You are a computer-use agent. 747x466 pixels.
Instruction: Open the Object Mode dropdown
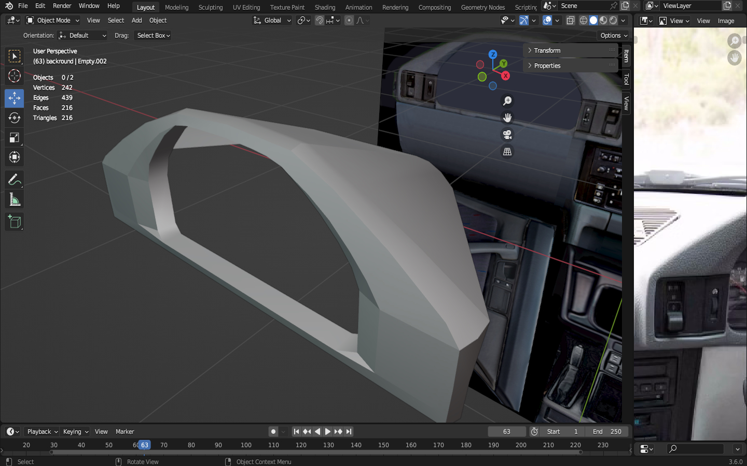point(53,21)
